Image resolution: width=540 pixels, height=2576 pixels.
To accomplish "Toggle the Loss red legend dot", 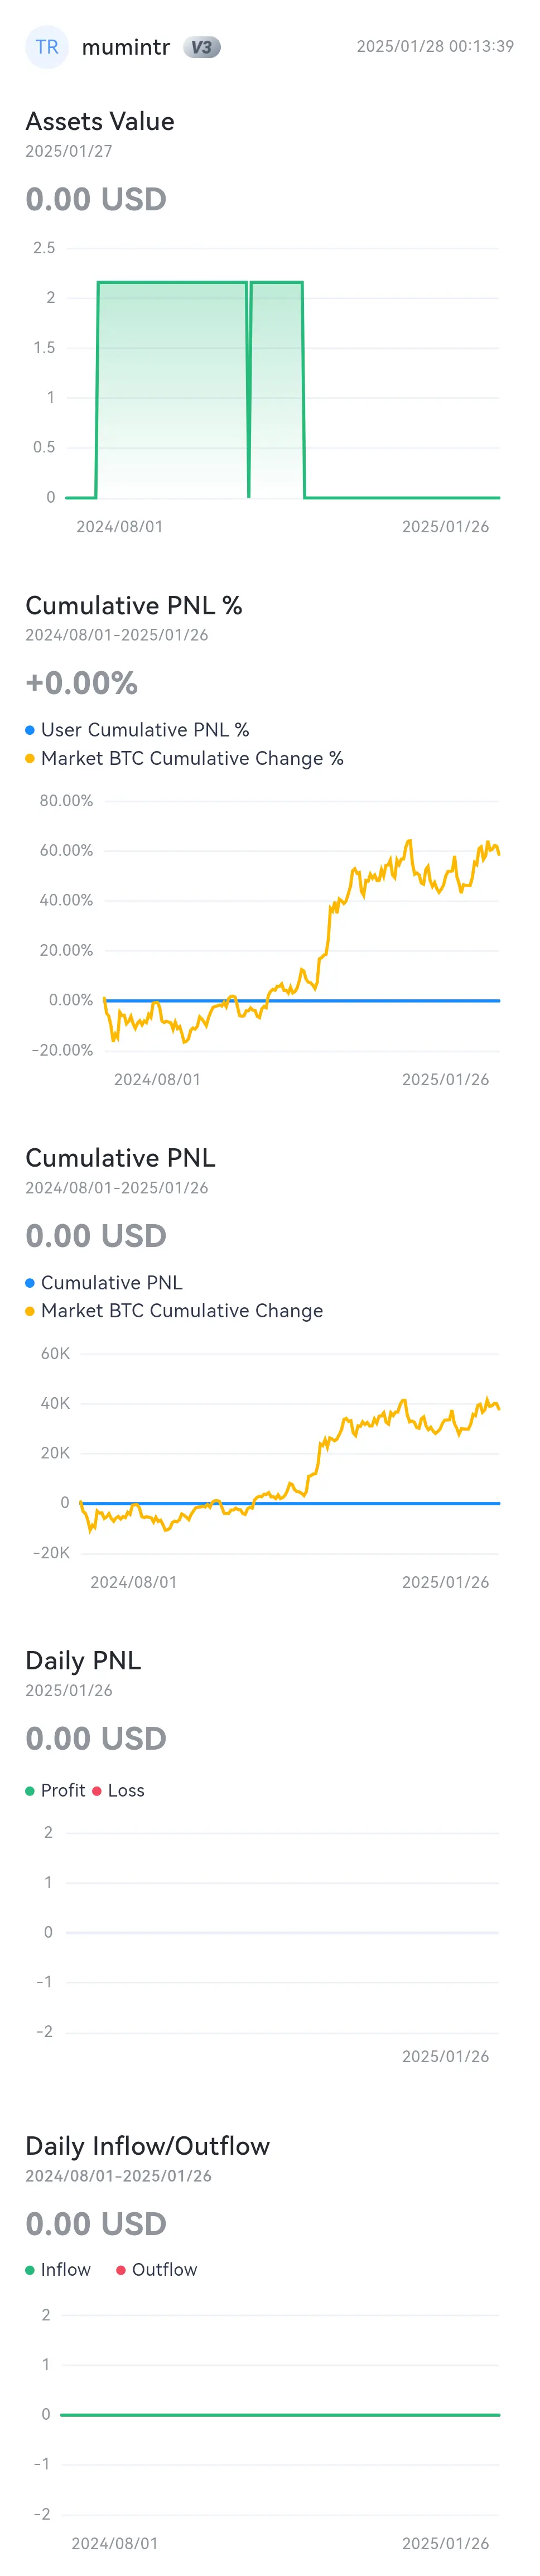I will tap(97, 1790).
